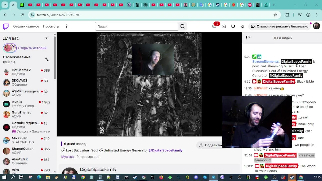Open Windows Start menu
This screenshot has width=322, height=181.
[x=4, y=177]
